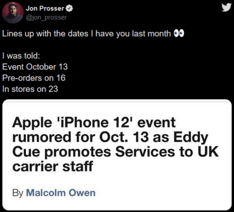
Task: Click the embedded article preview card
Action: click(117, 155)
